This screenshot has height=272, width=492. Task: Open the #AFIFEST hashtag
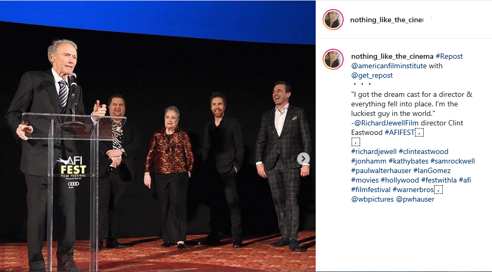coord(399,132)
